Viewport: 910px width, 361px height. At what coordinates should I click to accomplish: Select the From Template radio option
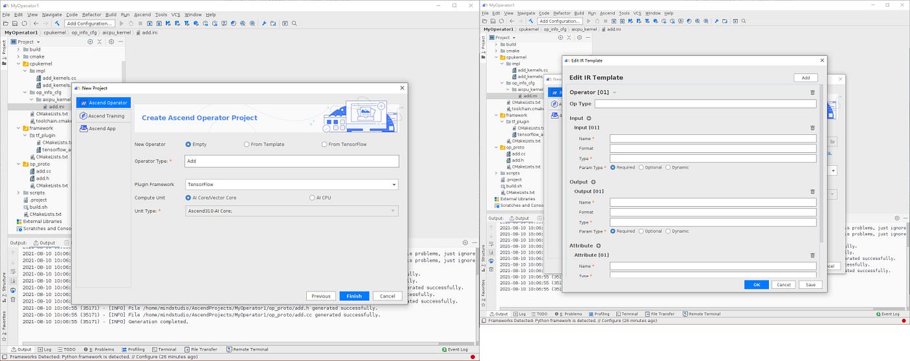tap(247, 144)
